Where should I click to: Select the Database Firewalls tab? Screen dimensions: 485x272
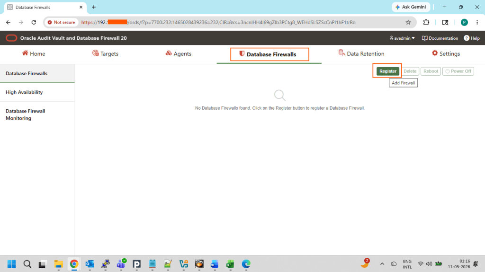(268, 54)
